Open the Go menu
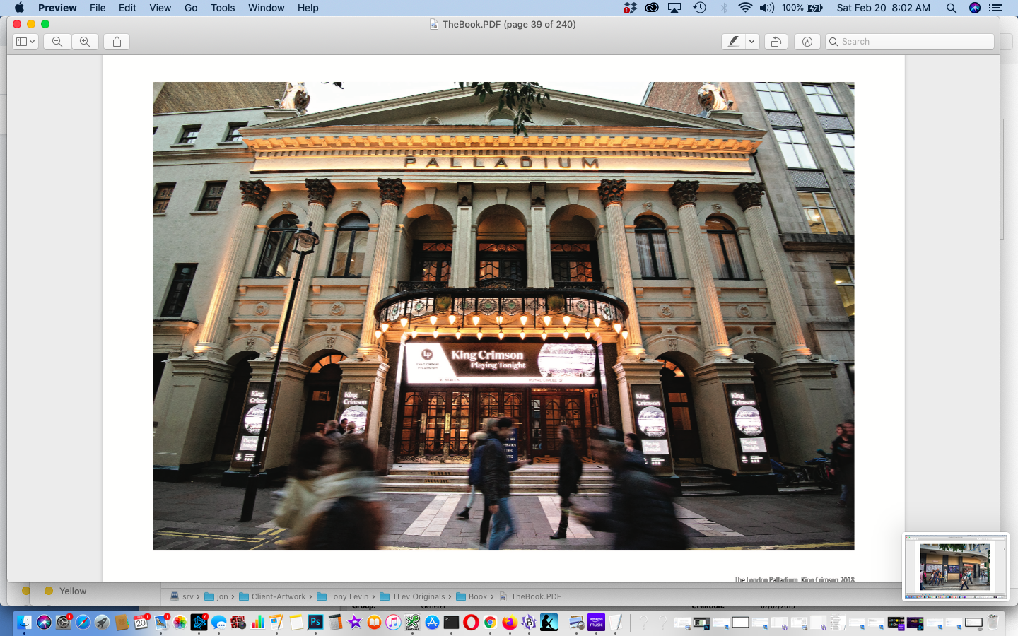This screenshot has height=636, width=1018. click(x=191, y=8)
